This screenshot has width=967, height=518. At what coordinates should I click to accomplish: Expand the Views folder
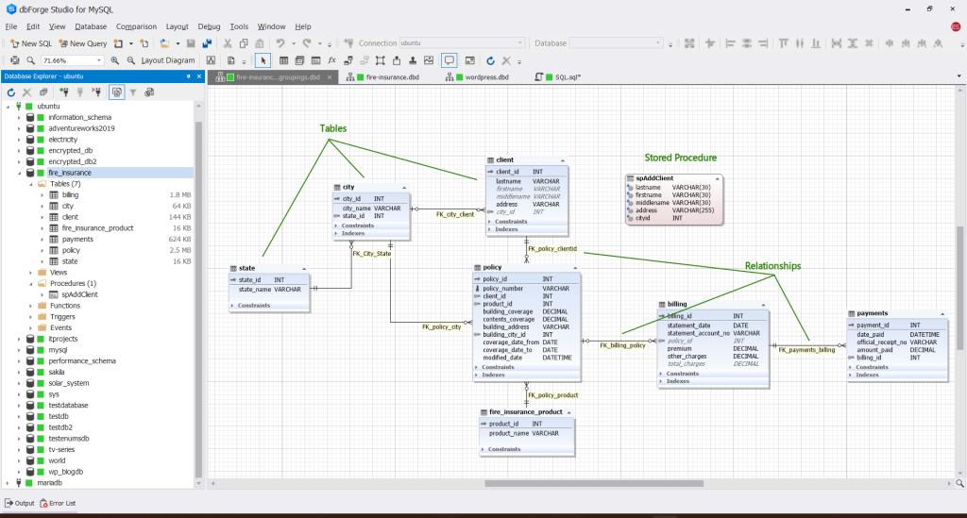pos(31,273)
